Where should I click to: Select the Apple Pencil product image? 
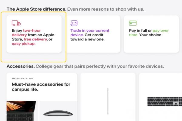tap(108, 101)
